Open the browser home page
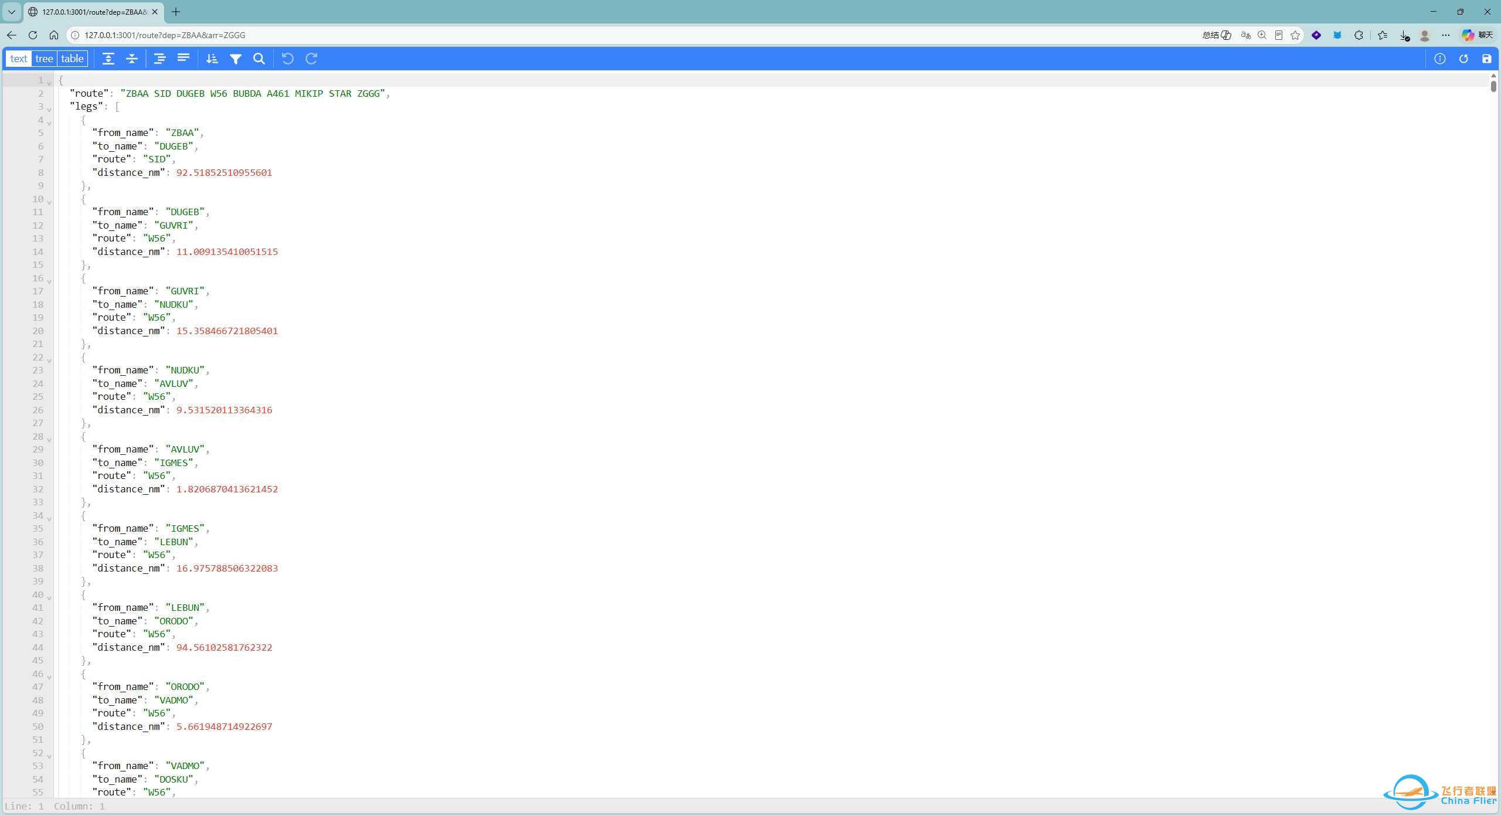This screenshot has height=816, width=1501. click(54, 35)
